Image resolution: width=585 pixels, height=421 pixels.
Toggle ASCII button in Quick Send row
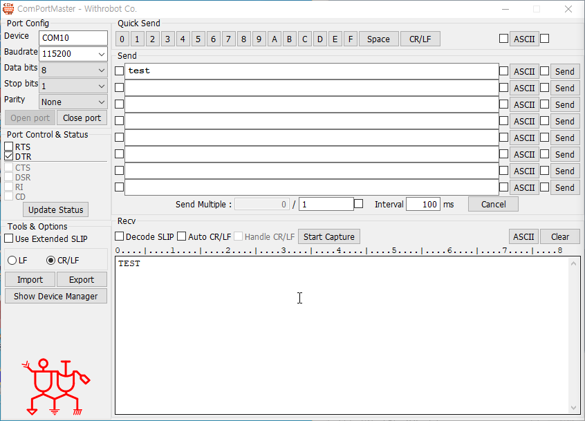524,39
